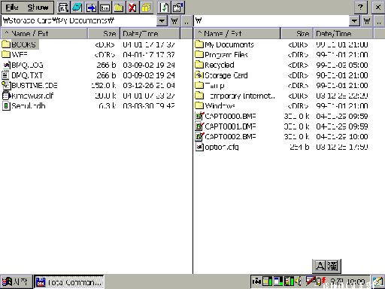Select the CAPT0000.BMP file
Image resolution: width=385 pixels, height=289 pixels.
226,116
